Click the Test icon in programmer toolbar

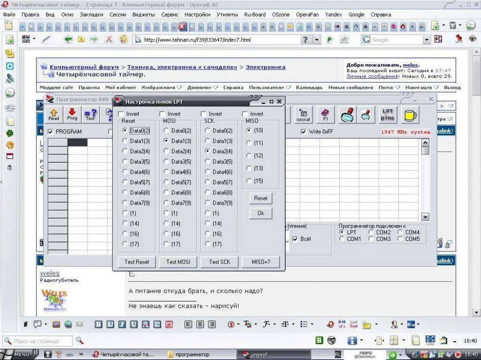(90, 115)
